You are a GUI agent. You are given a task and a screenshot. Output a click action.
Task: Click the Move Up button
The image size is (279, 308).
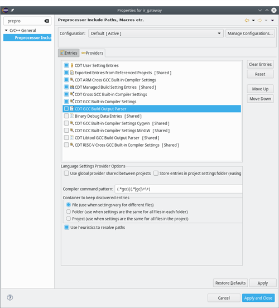point(260,89)
